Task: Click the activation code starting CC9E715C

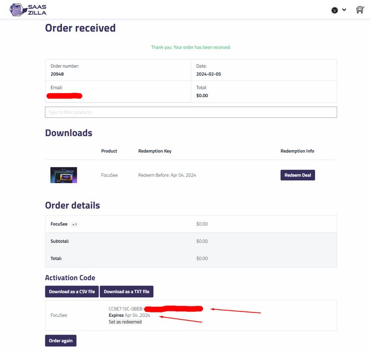Action: click(x=126, y=309)
